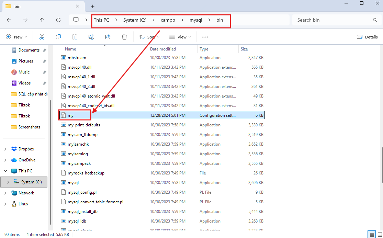This screenshot has height=238, width=383.
Task: Navigate to xampp in the address bar
Action: 168,20
